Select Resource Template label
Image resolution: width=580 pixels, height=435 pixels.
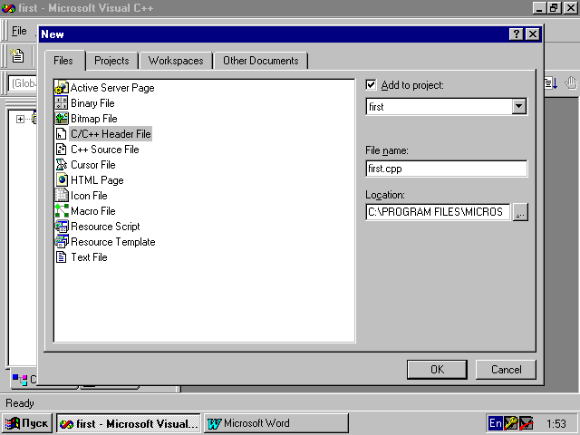pyautogui.click(x=112, y=242)
